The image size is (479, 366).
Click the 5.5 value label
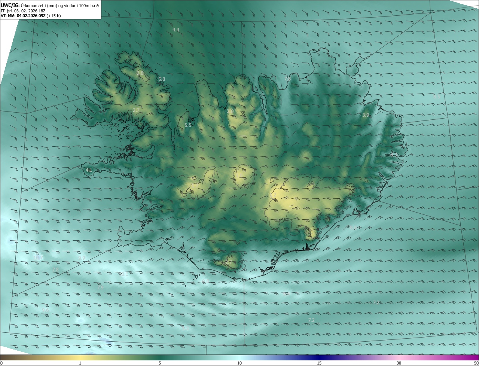pos(188,125)
